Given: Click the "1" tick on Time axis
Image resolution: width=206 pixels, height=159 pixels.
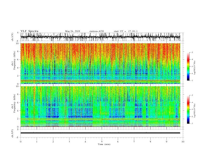Looking at the screenshot, I should point(37,142).
